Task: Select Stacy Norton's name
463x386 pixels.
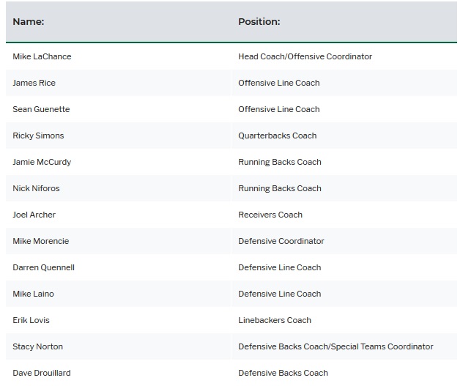Action: (x=37, y=346)
